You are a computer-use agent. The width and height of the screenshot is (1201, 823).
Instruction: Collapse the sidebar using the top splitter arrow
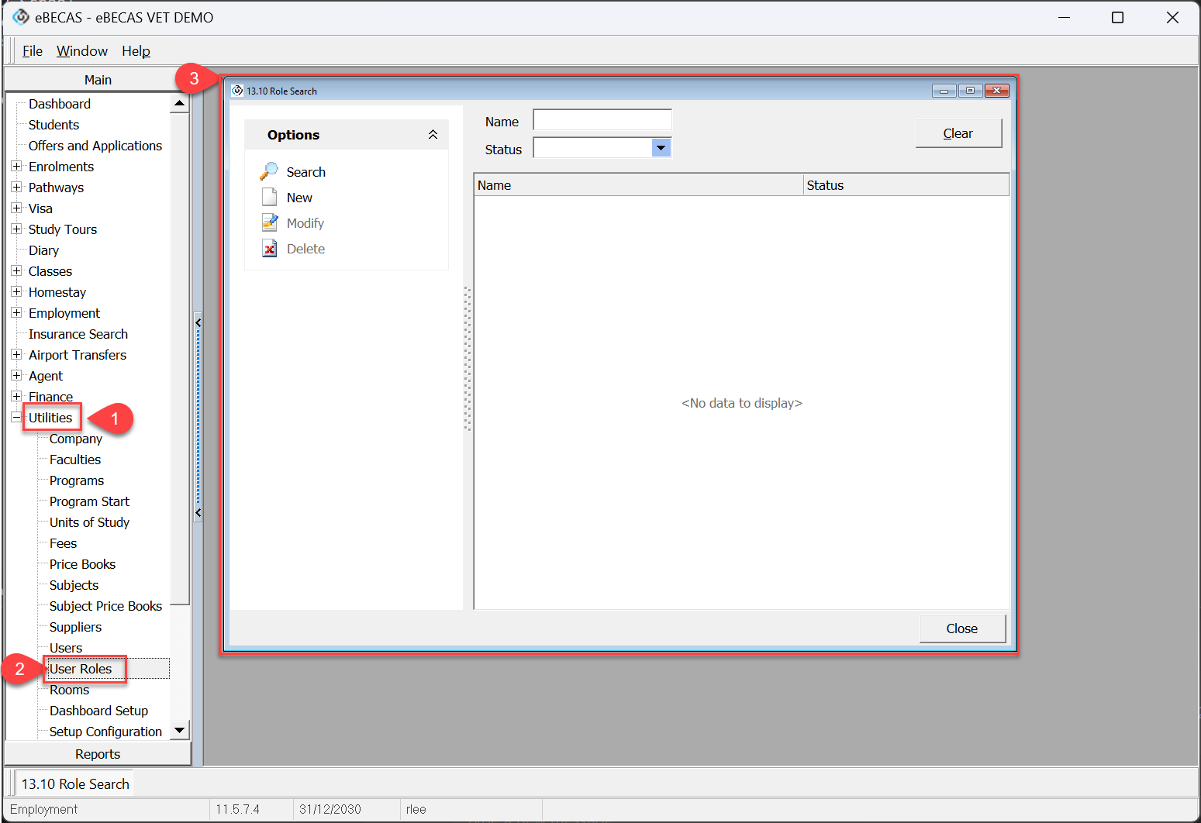(198, 322)
